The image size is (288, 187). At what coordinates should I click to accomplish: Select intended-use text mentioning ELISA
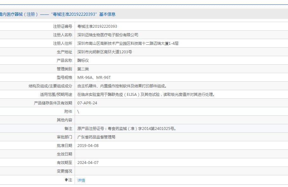click(x=146, y=94)
